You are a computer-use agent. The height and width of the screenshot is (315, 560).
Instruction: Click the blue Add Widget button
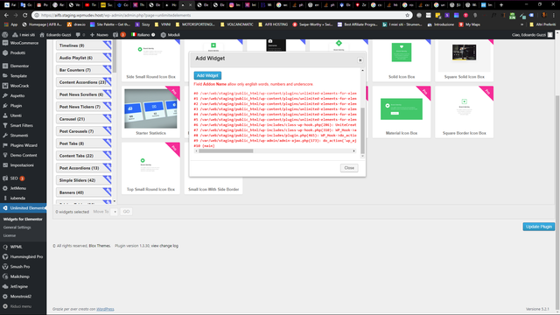[x=207, y=76]
